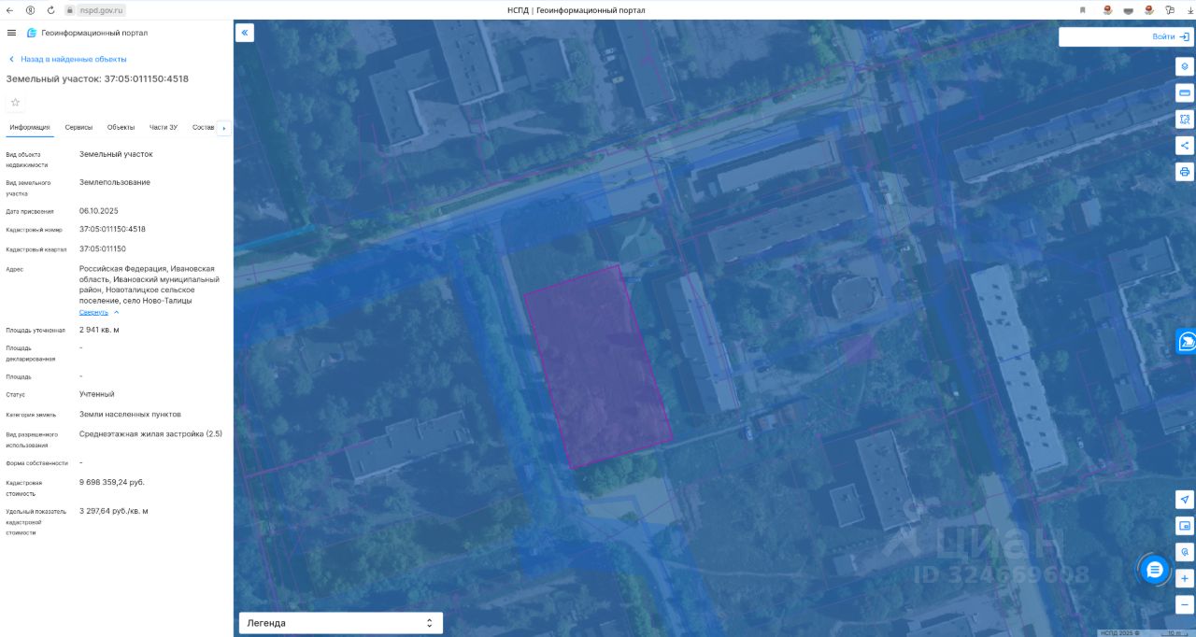Select the ruler measurement tool
This screenshot has height=637, width=1196.
1185,93
